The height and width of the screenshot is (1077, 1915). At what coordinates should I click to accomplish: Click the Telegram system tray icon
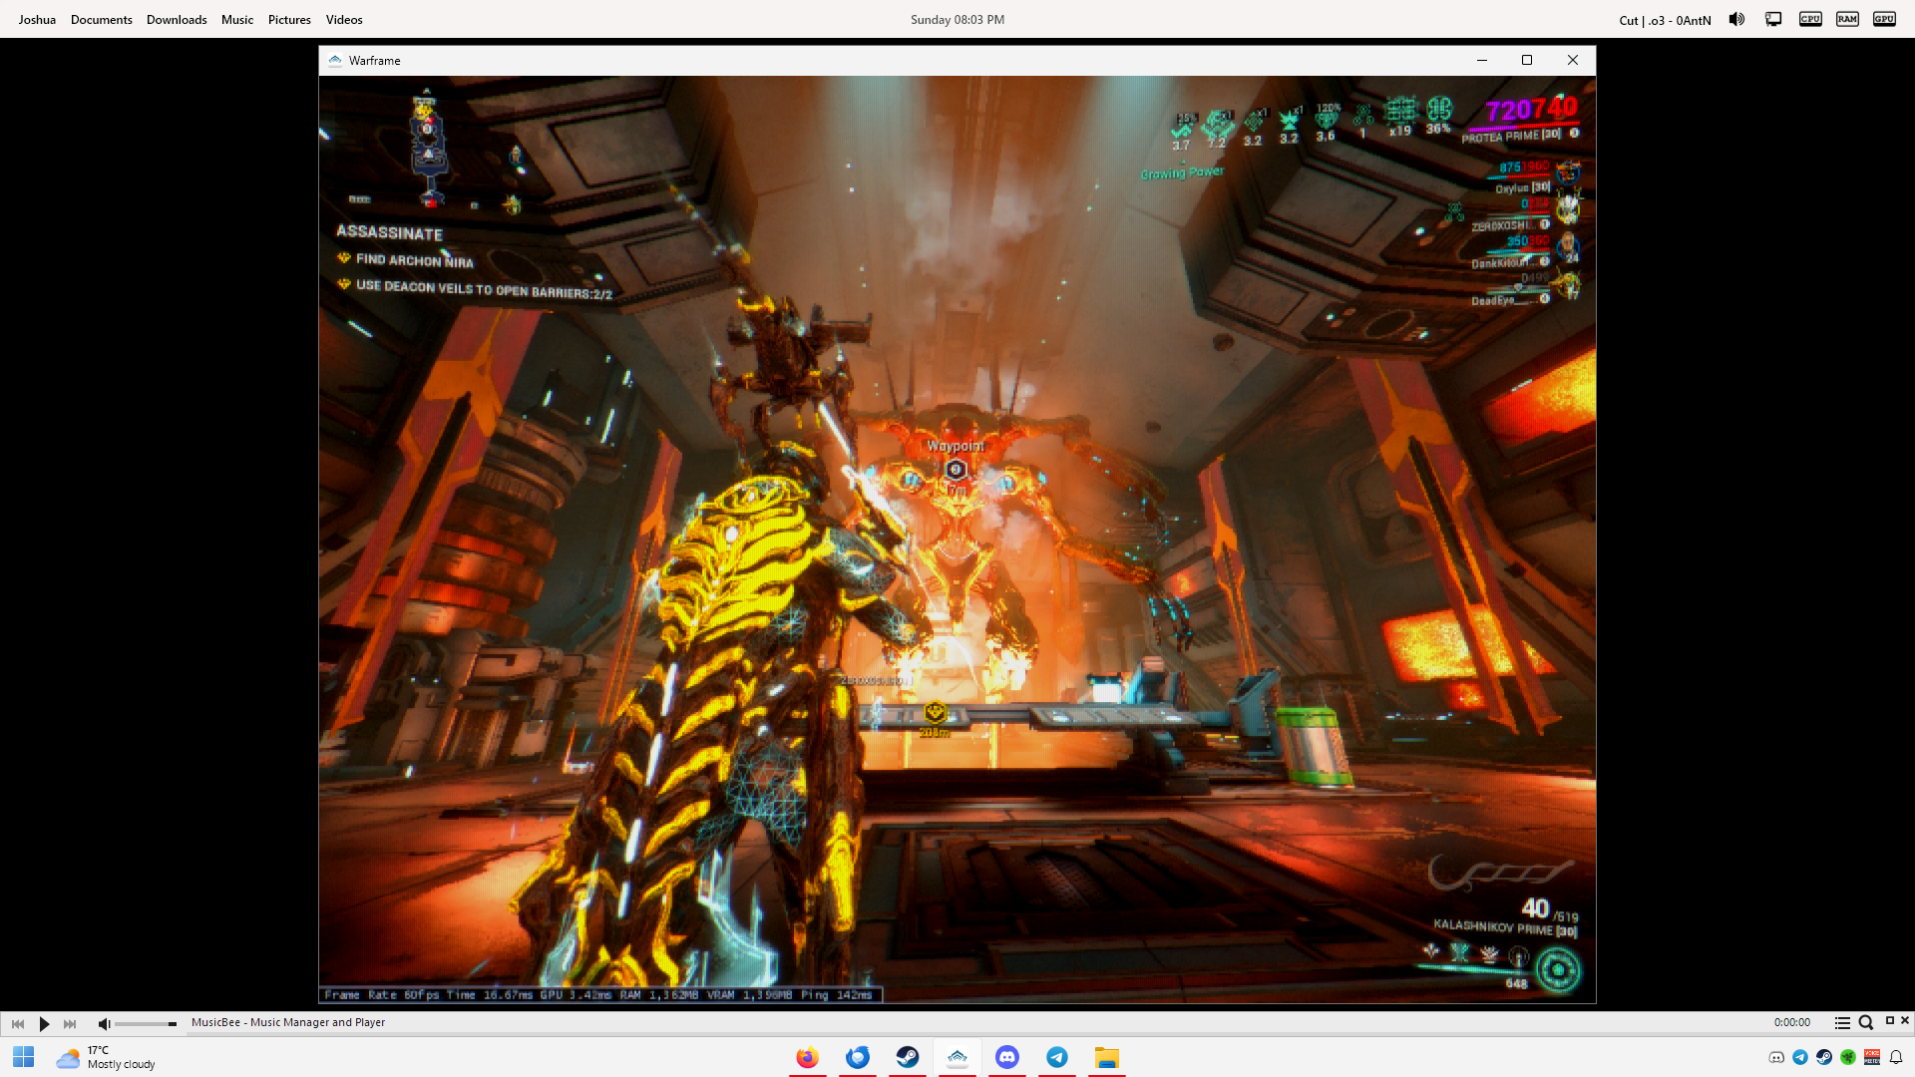point(1800,1057)
